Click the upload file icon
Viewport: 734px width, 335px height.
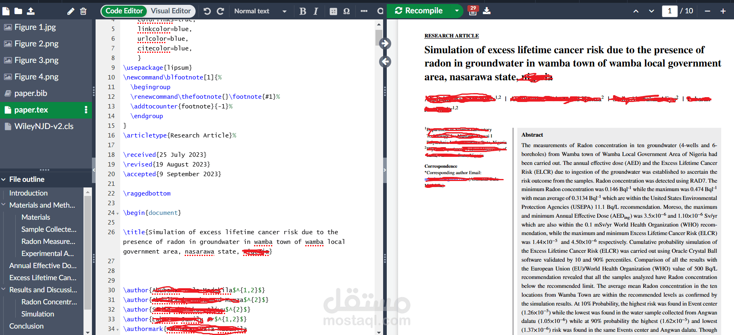point(31,11)
